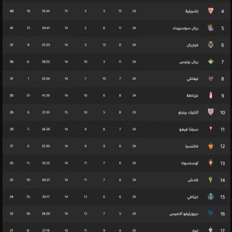Click the Real Betis green crest icon

211,62
